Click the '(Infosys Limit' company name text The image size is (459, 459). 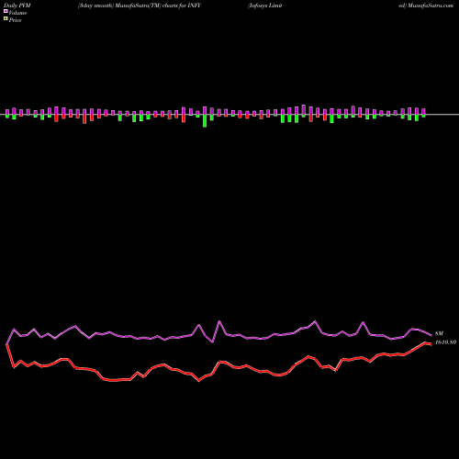click(x=265, y=6)
